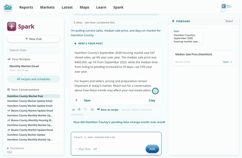Click the Your Recipes icon
Screen dimensions: 242x158
point(9,59)
